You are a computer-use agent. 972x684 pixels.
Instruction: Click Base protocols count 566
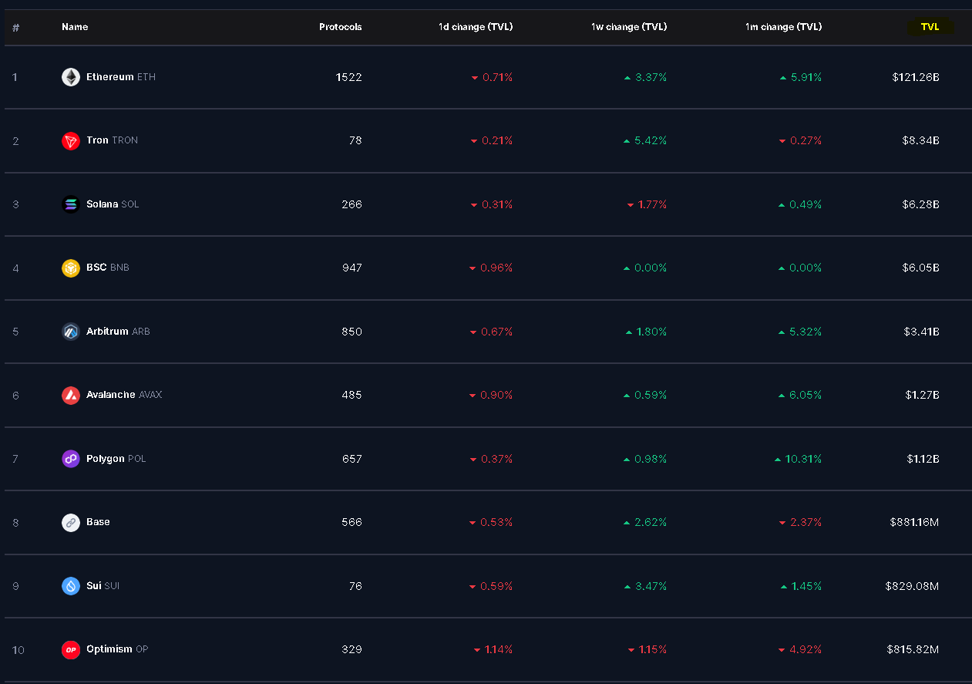point(351,523)
